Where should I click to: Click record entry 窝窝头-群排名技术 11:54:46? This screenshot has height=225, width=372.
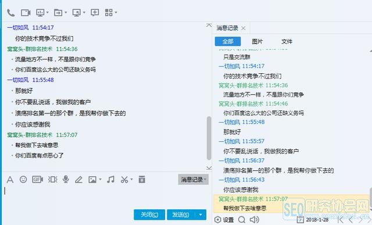coord(253,103)
